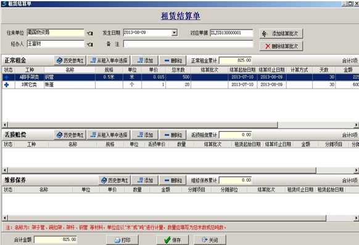Click the 名称 column header in 正常租金 table
This screenshot has width=359, height=245.
[x=70, y=70]
